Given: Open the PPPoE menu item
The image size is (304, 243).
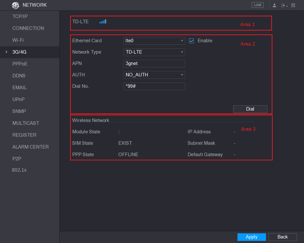Looking at the screenshot, I should [x=30, y=64].
